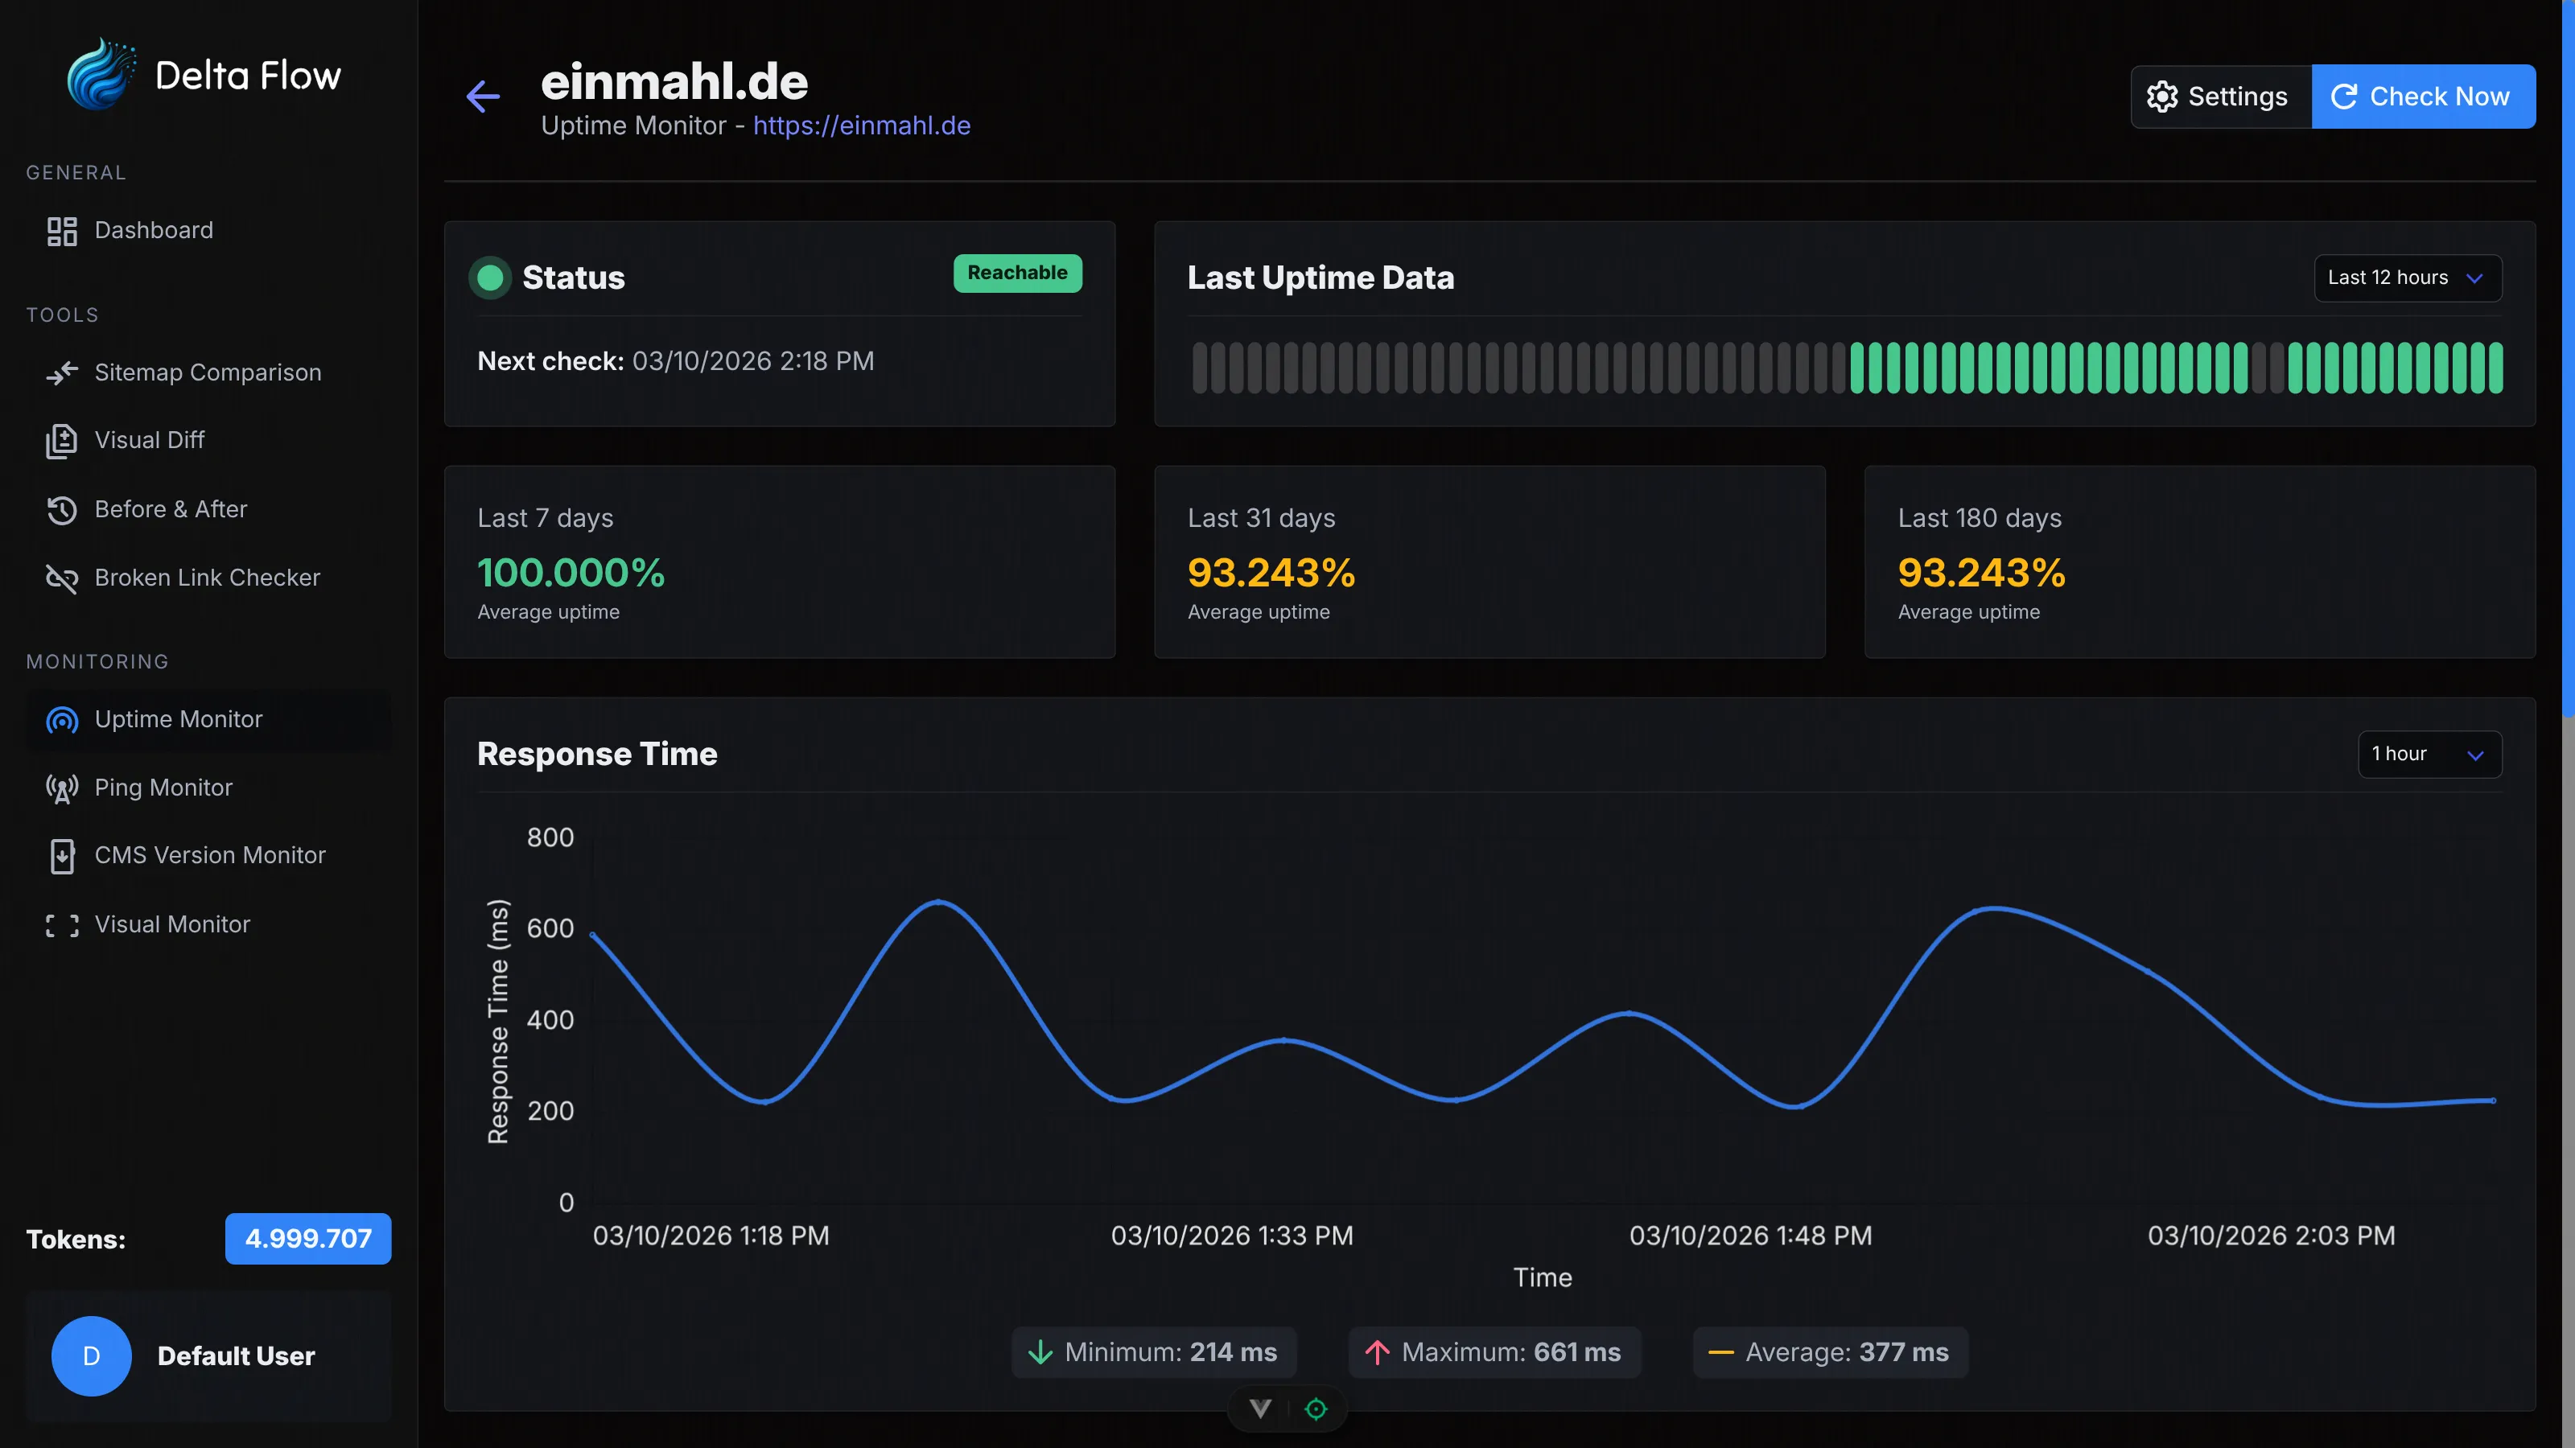This screenshot has width=2575, height=1448.
Task: Click the settings gear icon
Action: point(2163,96)
